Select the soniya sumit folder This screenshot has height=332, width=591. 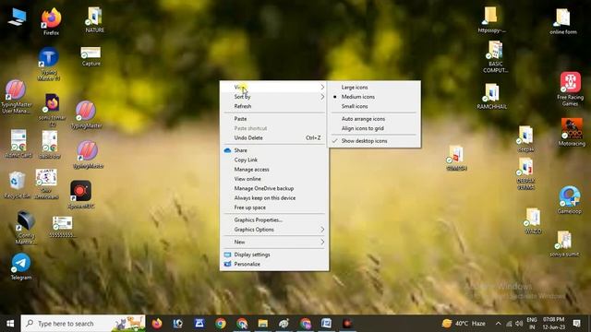point(564,243)
